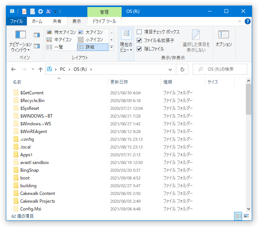Select 小アイコン layout
Viewport: 258px width, 227px height.
pos(91,39)
